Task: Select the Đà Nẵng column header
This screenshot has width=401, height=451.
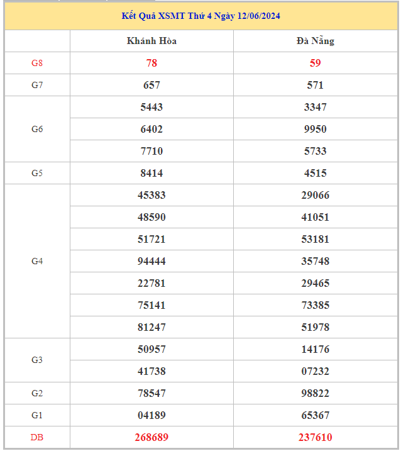Action: click(315, 41)
